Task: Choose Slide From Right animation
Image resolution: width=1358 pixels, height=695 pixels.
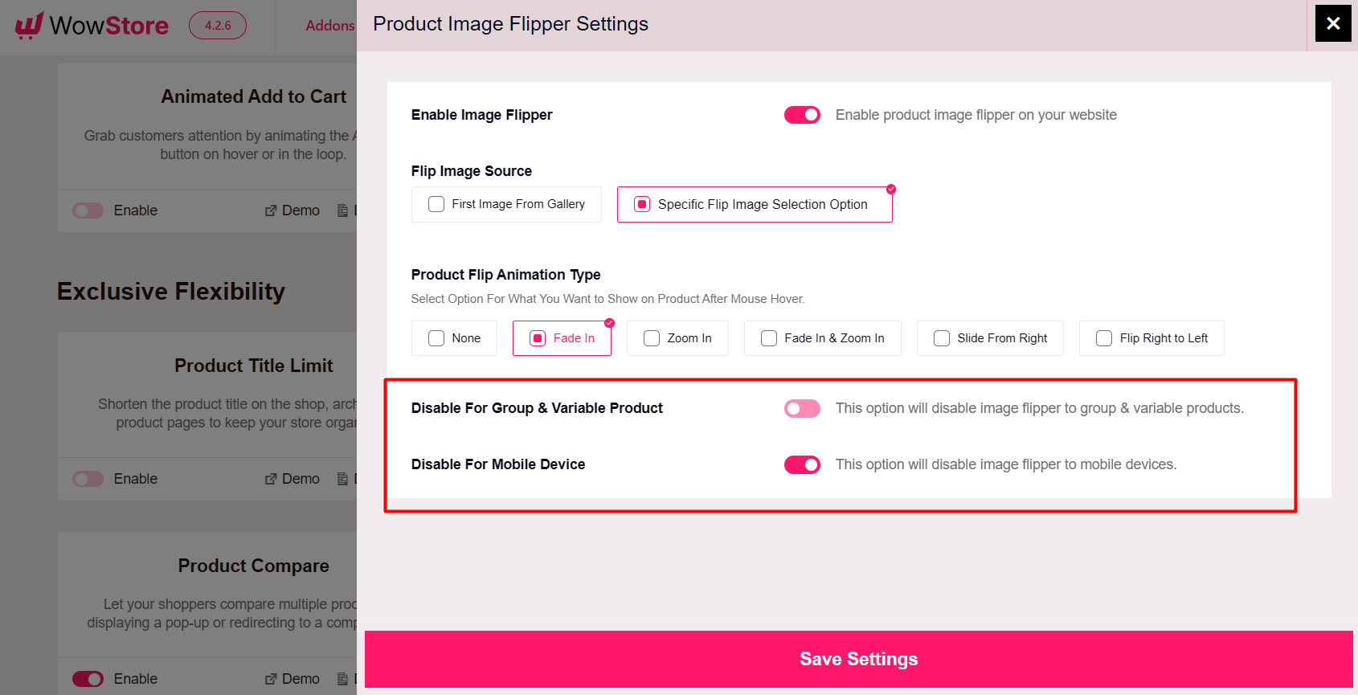Action: 990,338
